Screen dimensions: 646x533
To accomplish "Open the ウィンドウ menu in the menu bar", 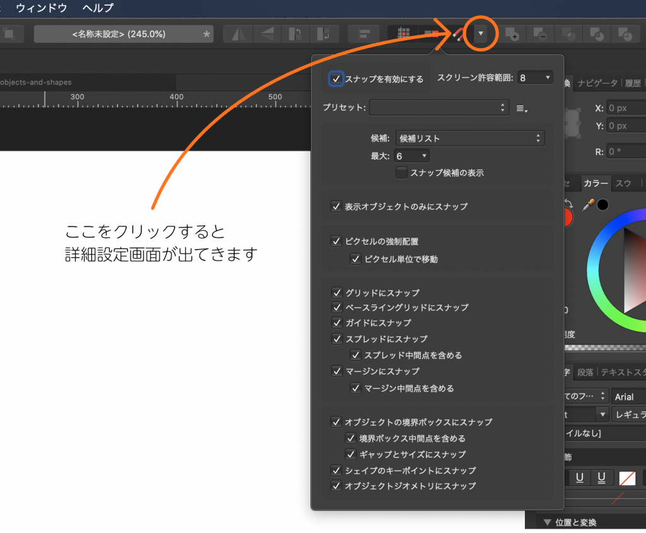I will pos(41,8).
